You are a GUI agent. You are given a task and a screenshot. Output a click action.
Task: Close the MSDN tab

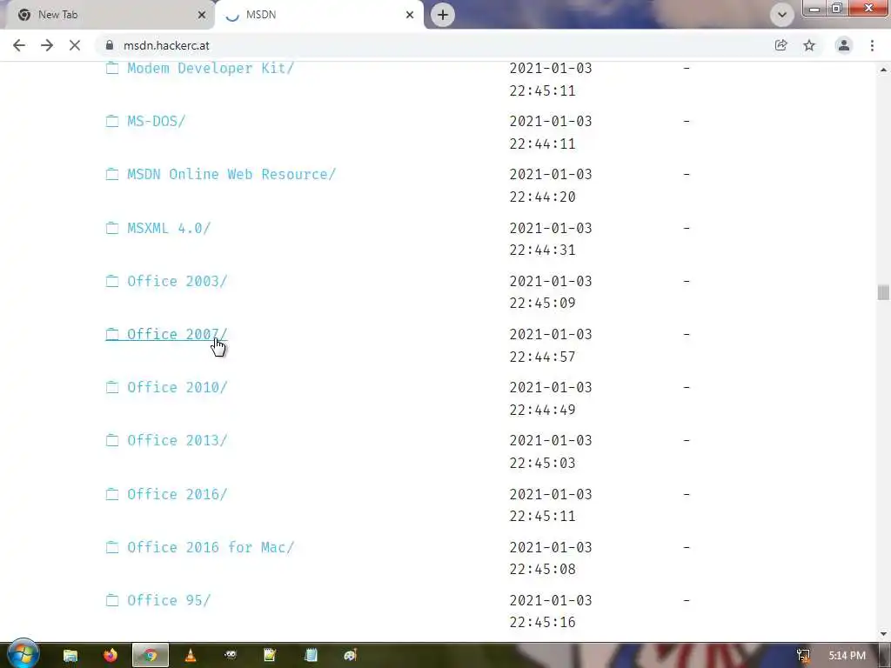[x=410, y=15]
